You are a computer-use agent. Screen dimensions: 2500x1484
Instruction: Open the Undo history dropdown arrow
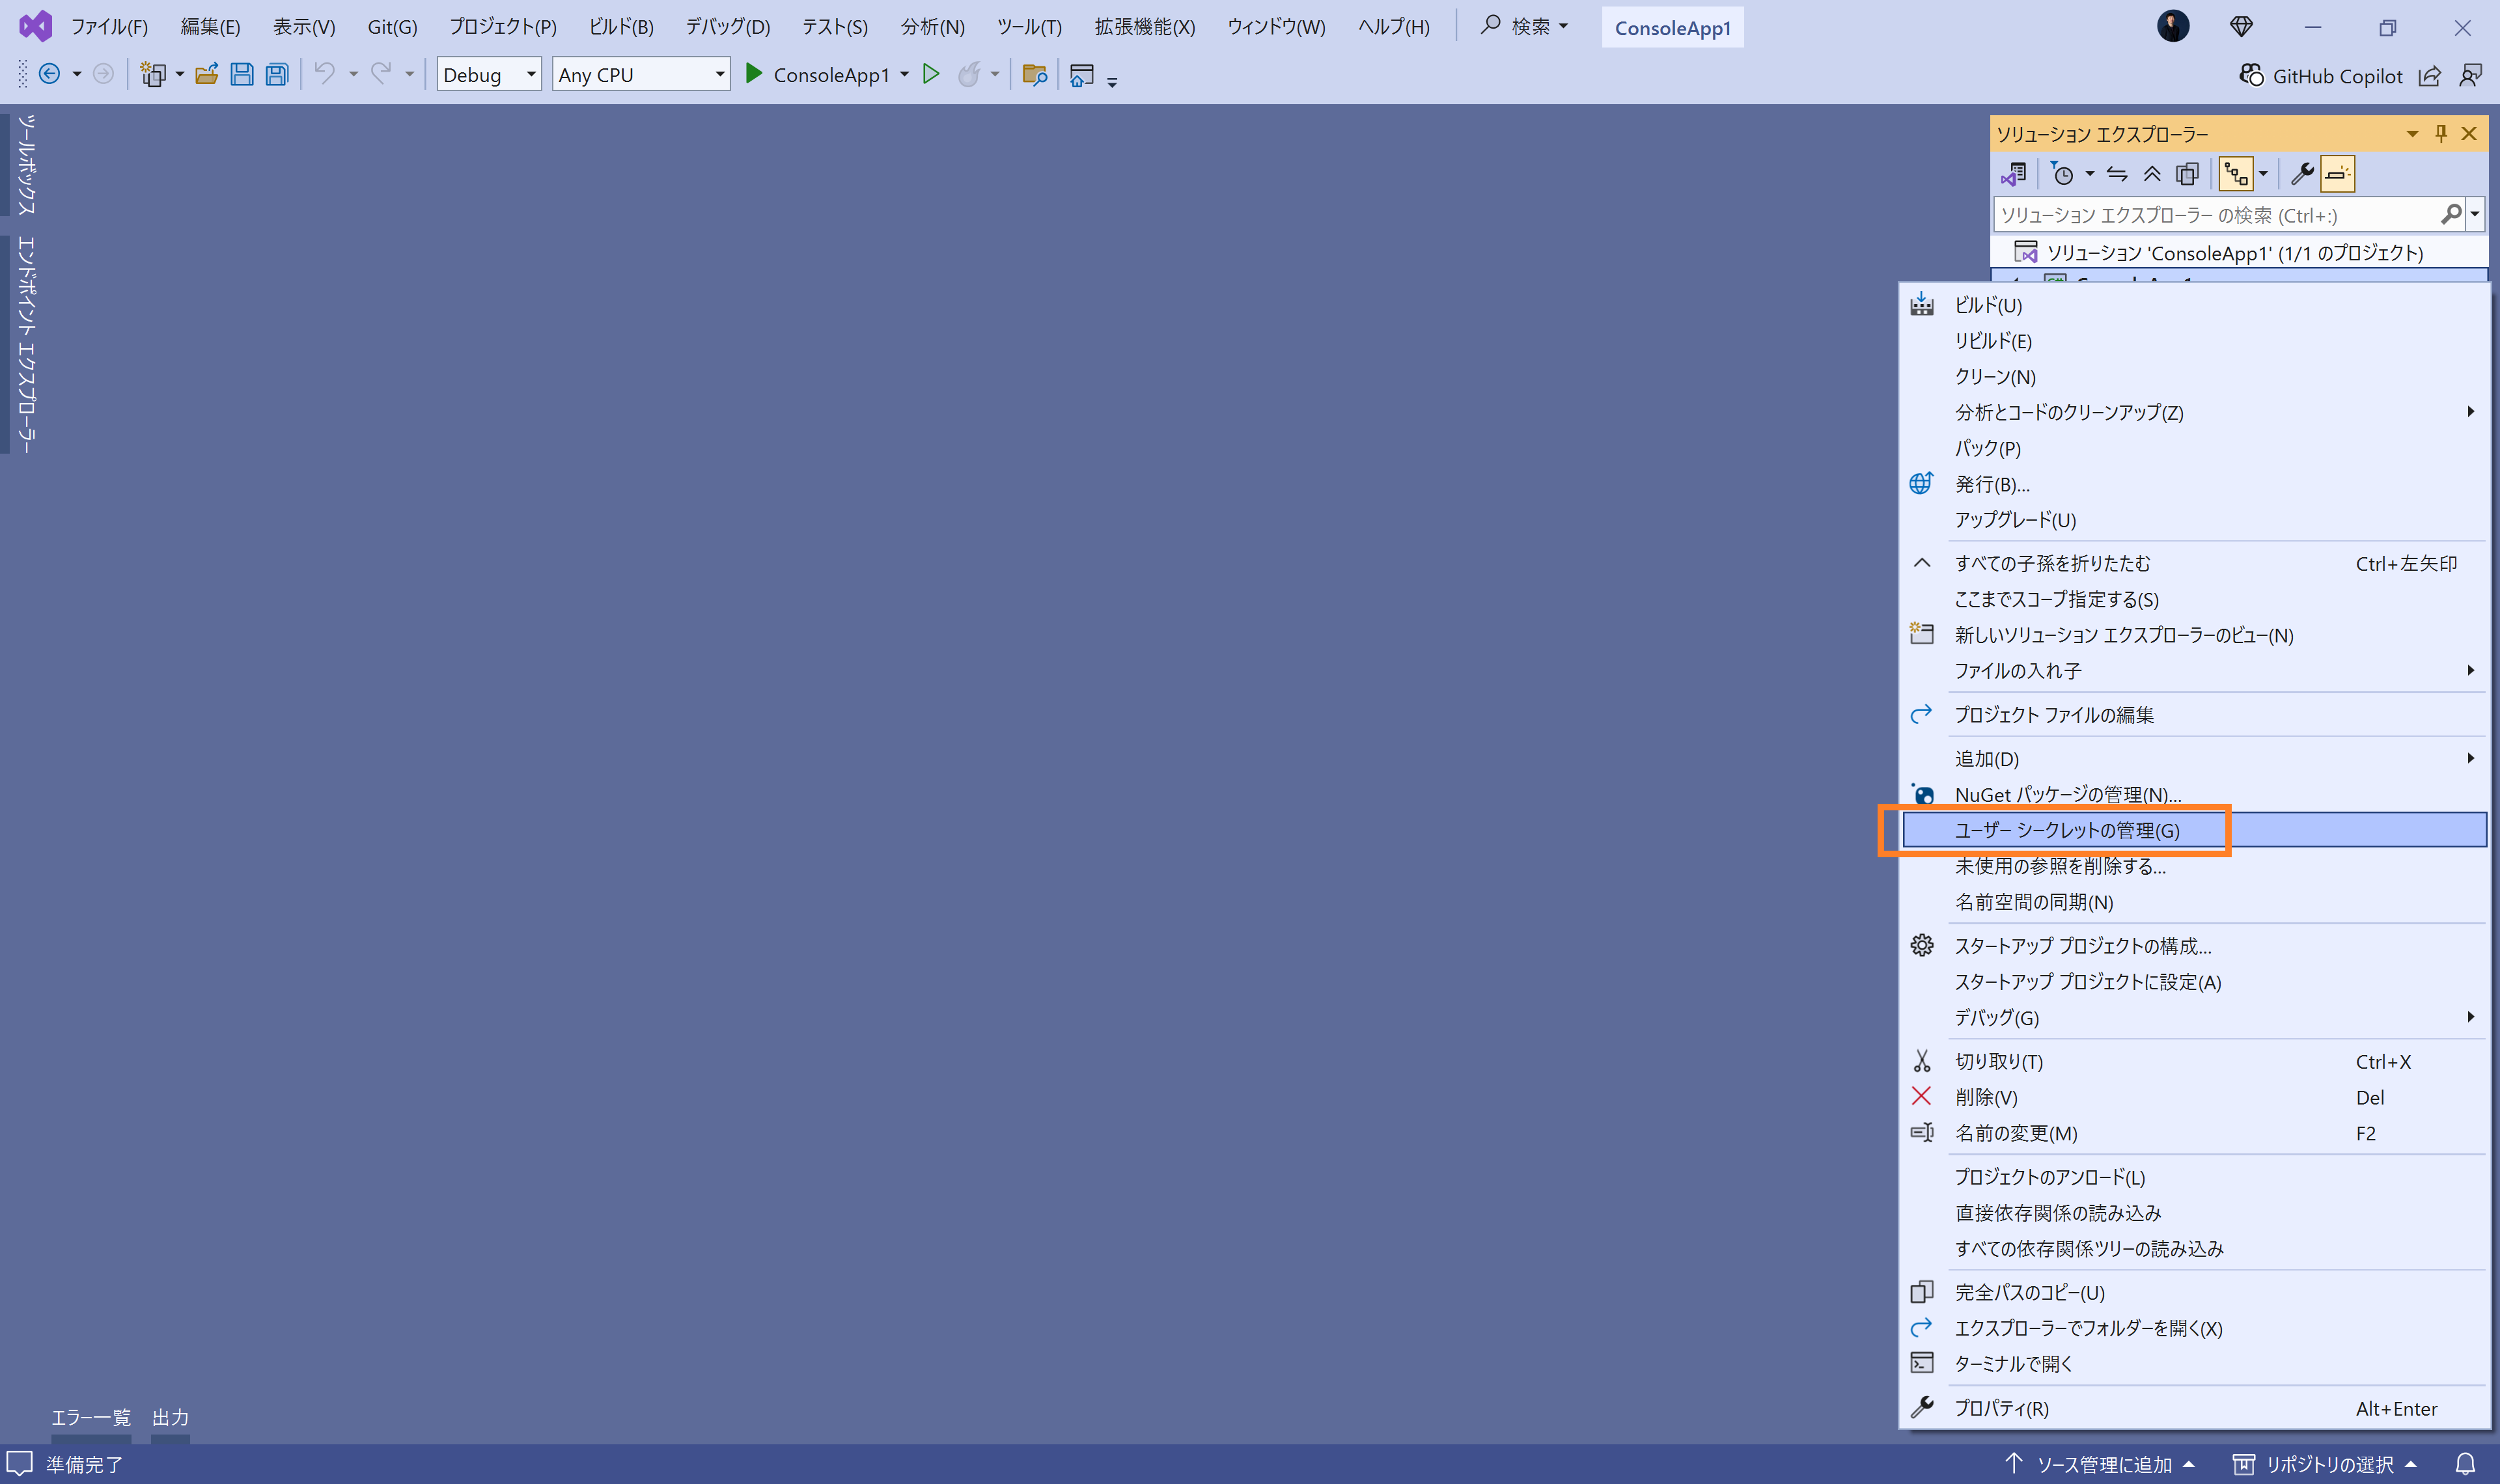click(353, 75)
